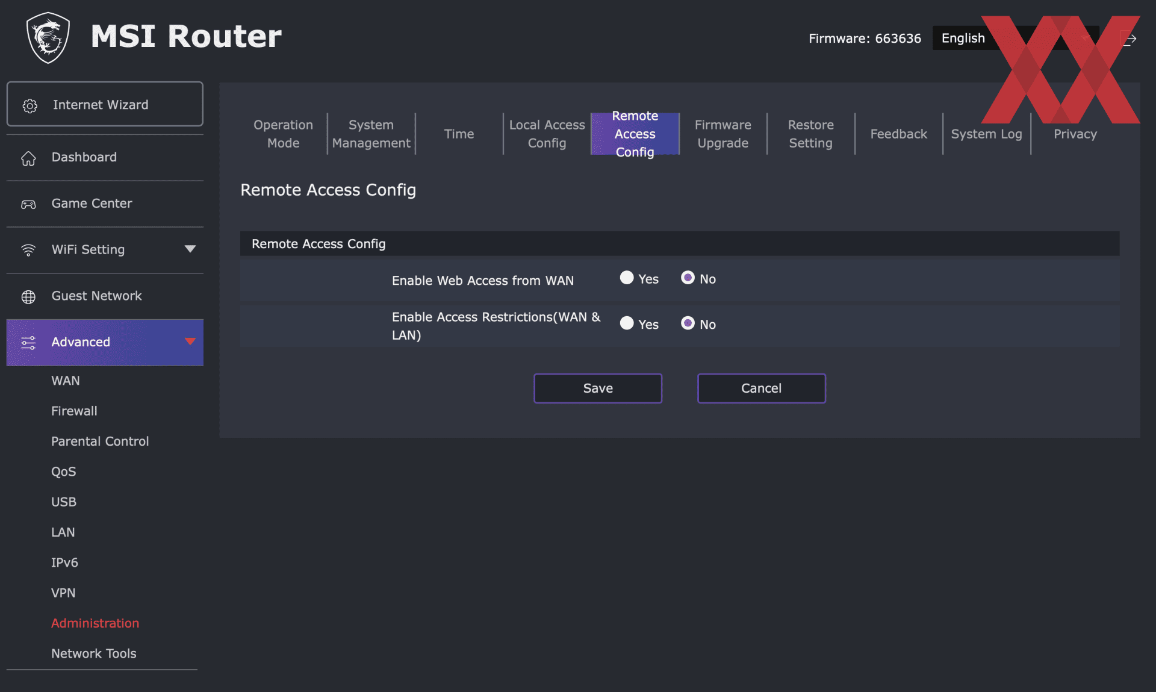Open the Time tab
This screenshot has height=692, width=1156.
(x=459, y=134)
